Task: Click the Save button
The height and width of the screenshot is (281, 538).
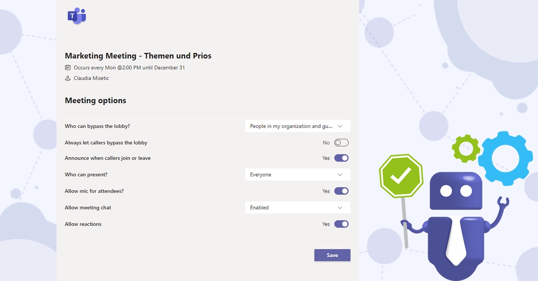Action: pos(332,255)
